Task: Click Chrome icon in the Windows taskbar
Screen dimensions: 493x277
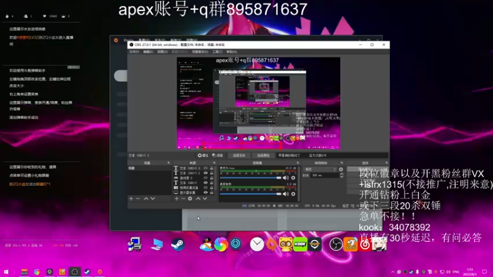Action: [37, 272]
